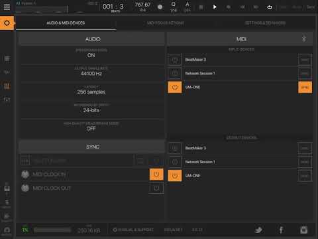Viewport: 318px width, 239px height.
Task: Toggle sync for BeatMaker 3 input
Action: click(x=305, y=60)
